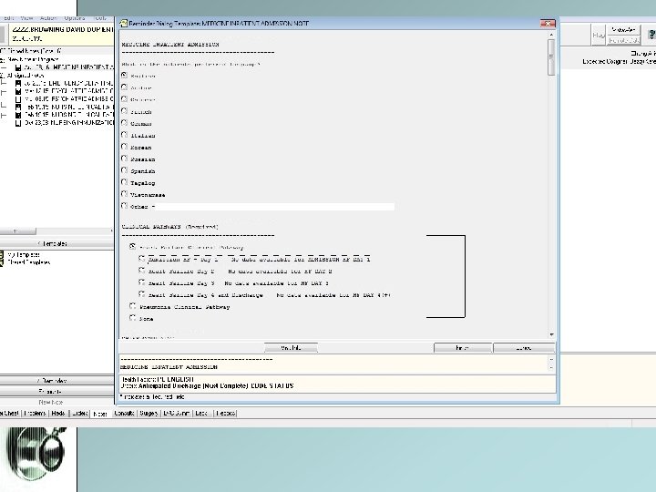Click note icon for Dec 23,09 Nursing Immunization
This screenshot has width=656, height=492.
(x=18, y=123)
